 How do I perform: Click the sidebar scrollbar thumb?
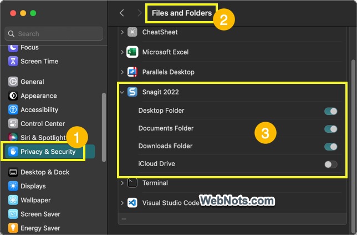point(104,127)
